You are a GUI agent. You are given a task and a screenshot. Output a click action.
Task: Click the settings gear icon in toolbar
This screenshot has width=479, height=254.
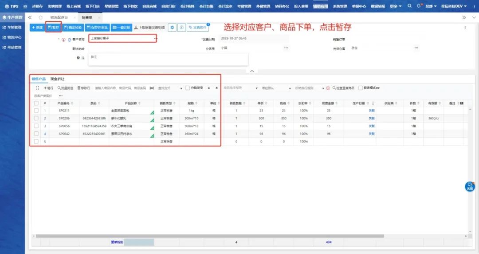click(x=172, y=28)
